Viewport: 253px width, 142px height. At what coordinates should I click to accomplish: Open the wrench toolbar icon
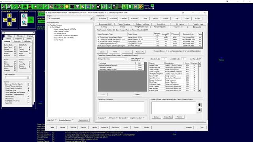[98, 7]
